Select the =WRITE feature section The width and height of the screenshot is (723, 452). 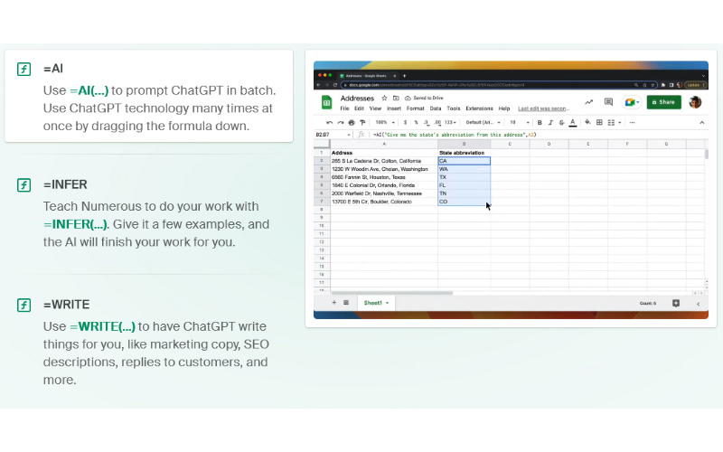coord(148,342)
